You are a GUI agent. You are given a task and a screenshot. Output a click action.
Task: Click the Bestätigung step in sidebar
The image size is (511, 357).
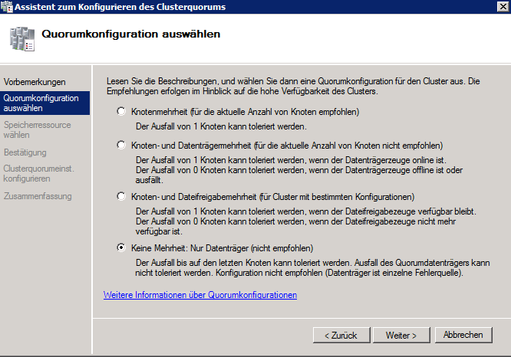coord(25,152)
